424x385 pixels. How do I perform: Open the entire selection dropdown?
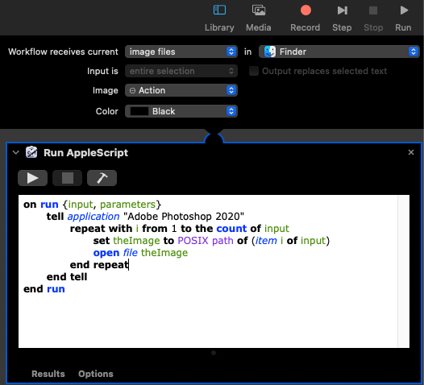[x=181, y=71]
